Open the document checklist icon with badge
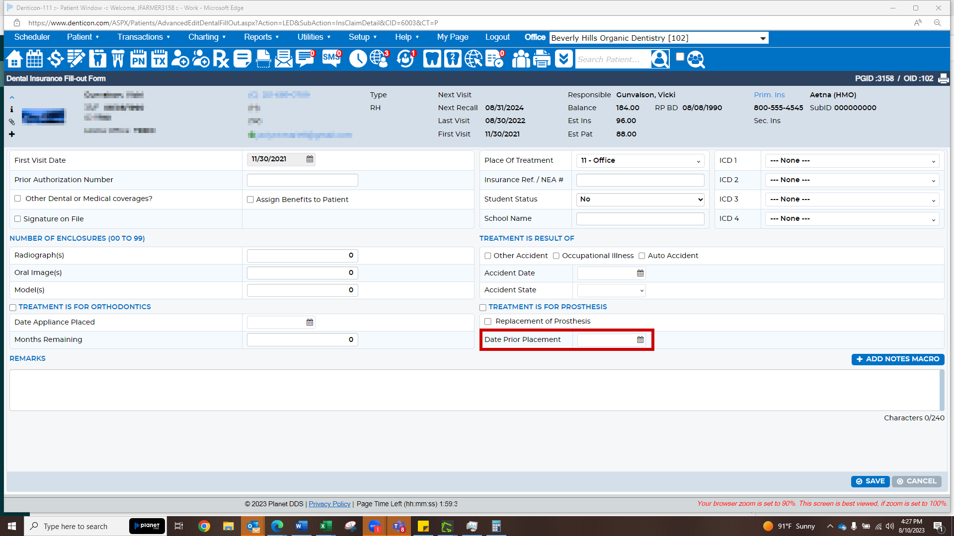The height and width of the screenshot is (536, 954). click(x=495, y=59)
